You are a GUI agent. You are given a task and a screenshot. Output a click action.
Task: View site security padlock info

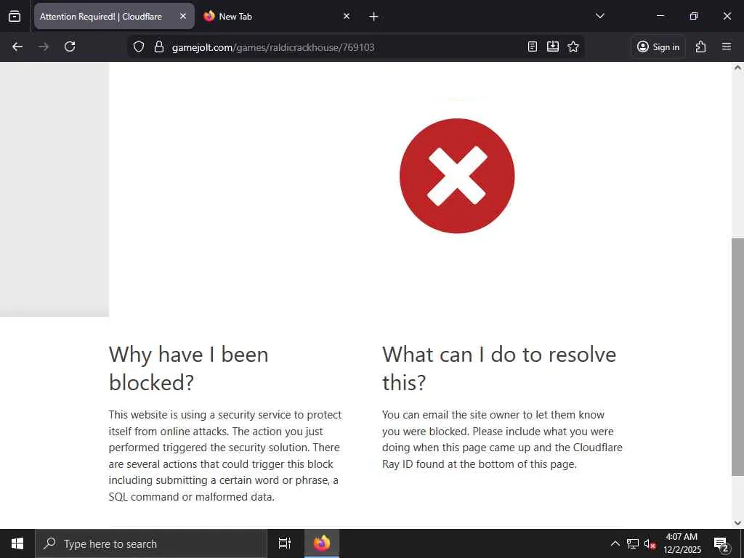[x=159, y=46]
